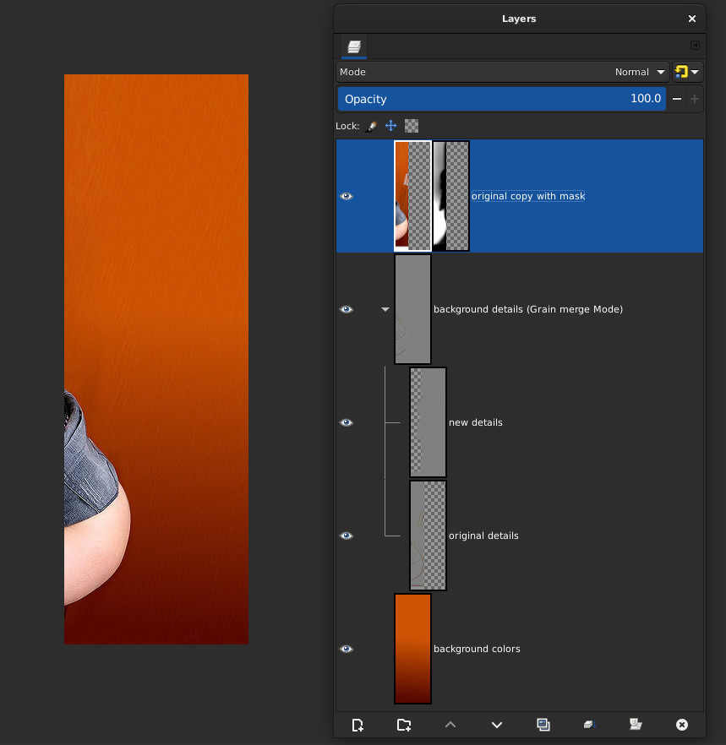Duplicate the selected layer
726x745 pixels.
543,725
